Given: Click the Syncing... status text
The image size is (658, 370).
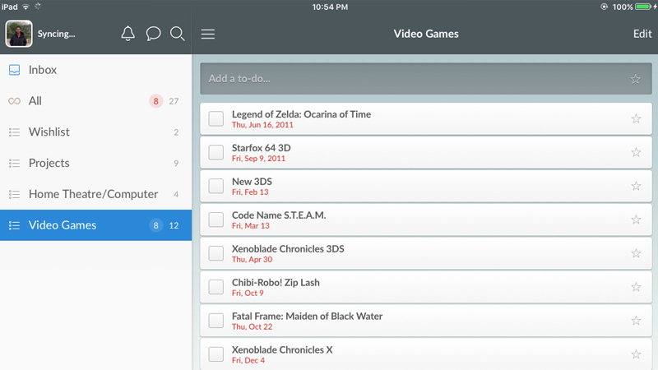Looking at the screenshot, I should tap(56, 34).
